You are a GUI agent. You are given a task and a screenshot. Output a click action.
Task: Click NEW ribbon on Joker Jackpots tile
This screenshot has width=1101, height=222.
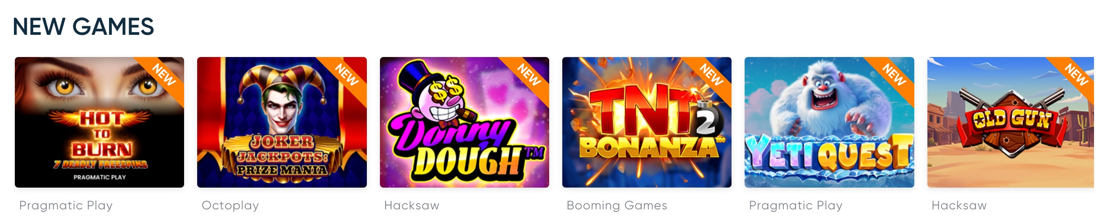click(x=347, y=75)
